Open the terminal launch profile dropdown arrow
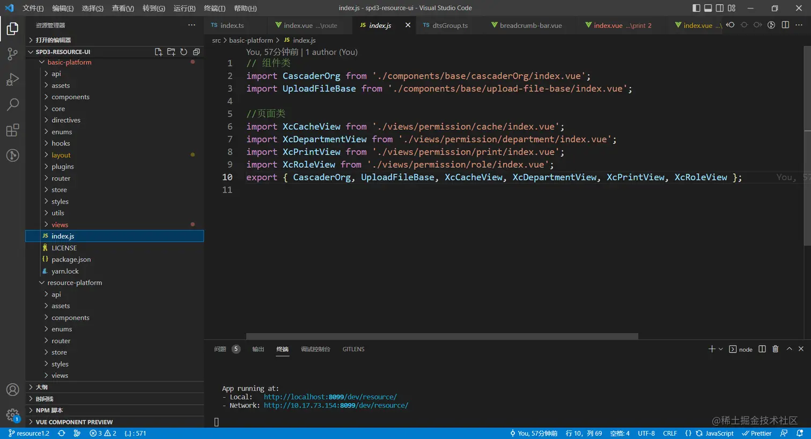Viewport: 811px width, 439px height. pyautogui.click(x=720, y=349)
